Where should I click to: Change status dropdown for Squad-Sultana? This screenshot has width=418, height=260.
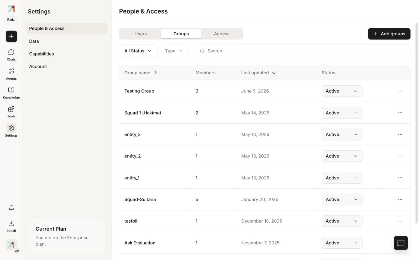click(x=342, y=199)
